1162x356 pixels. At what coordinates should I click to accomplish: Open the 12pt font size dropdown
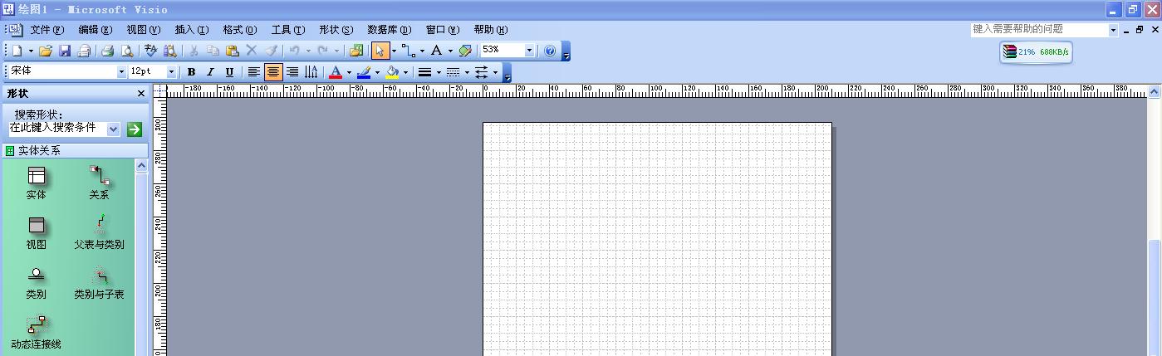tap(172, 72)
